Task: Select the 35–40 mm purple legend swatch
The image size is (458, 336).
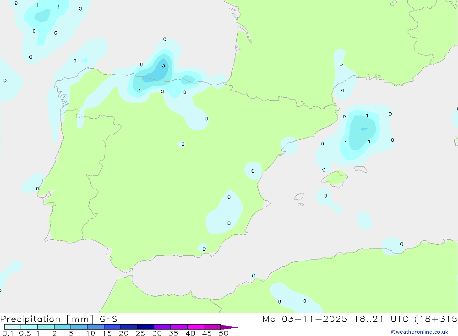Action: pos(179,327)
